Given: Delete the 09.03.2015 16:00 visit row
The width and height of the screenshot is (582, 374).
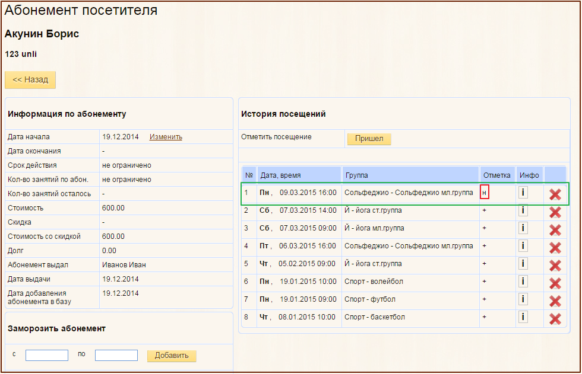Looking at the screenshot, I should point(555,194).
